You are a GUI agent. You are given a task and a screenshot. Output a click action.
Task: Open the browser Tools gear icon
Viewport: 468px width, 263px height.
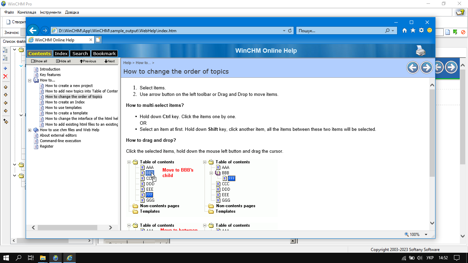point(421,30)
